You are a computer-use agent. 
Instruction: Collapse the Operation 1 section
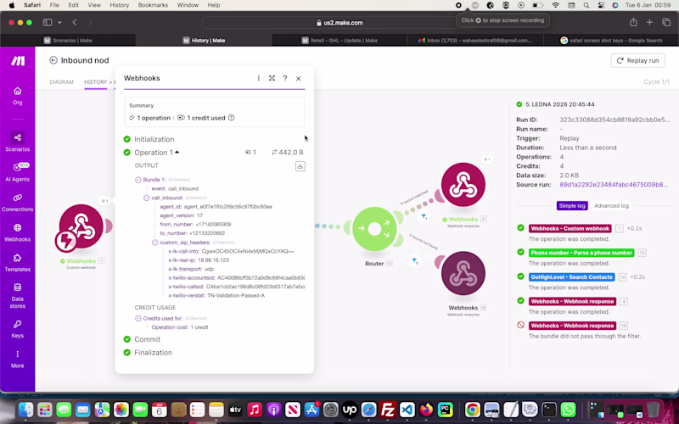(x=177, y=153)
